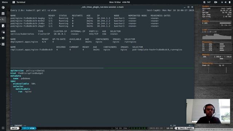The image size is (233, 131).
Task: Click the screen recording camera tray icon
Action: point(216,2)
